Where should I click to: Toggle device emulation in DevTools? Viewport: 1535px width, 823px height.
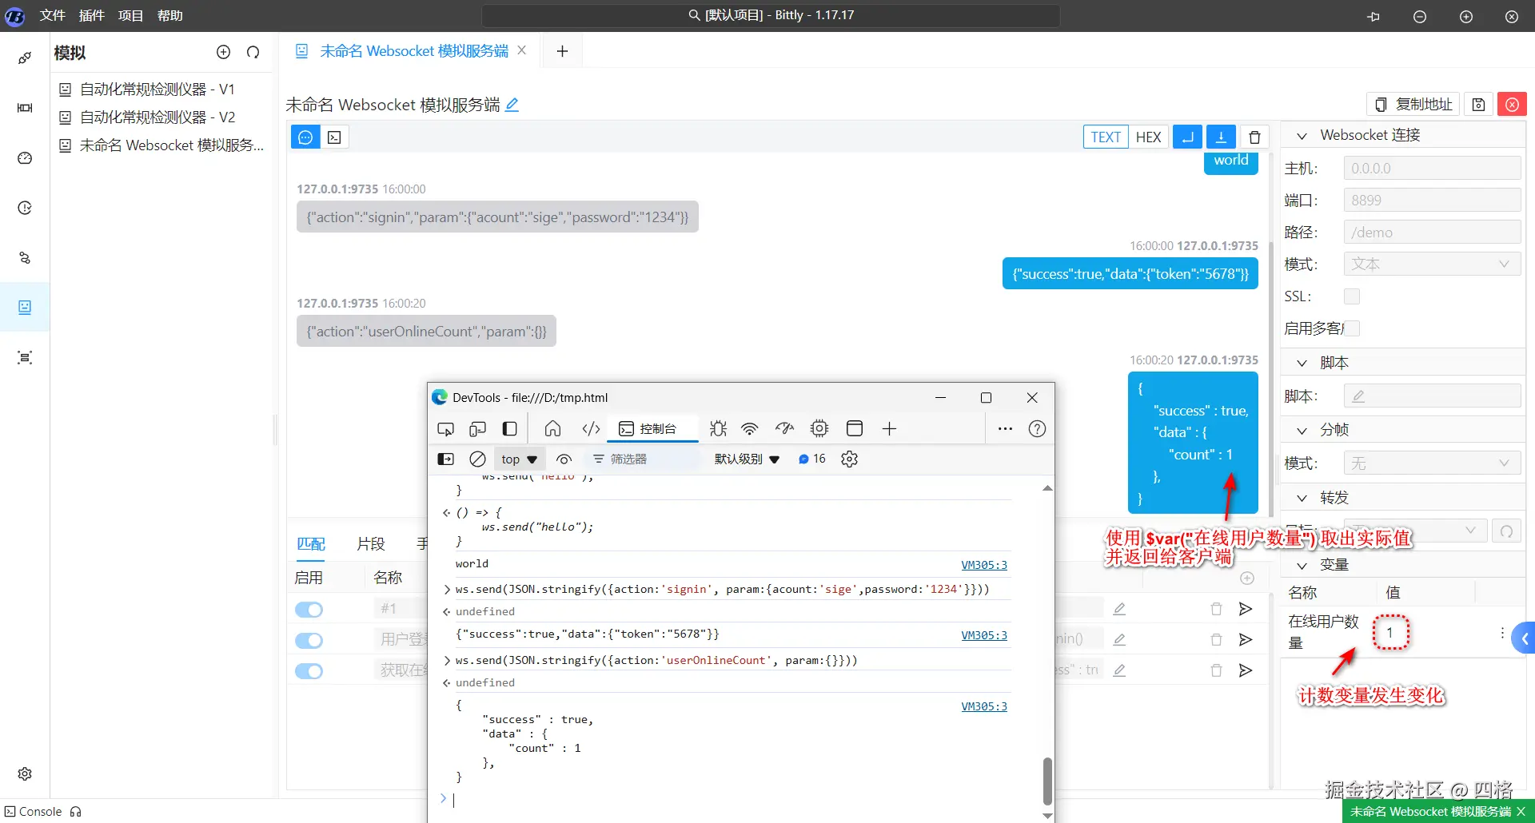click(477, 429)
